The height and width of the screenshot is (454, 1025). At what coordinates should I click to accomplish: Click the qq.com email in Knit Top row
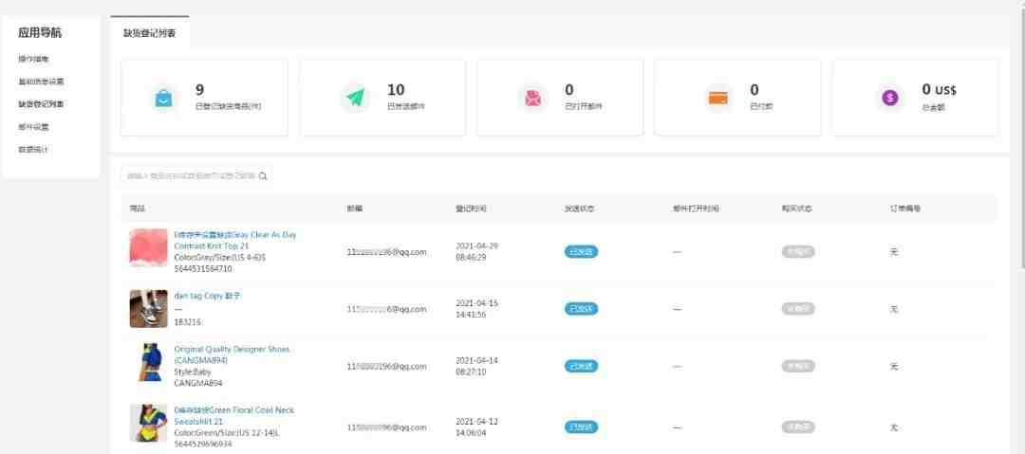386,252
